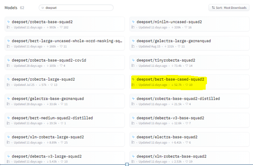Click task icon beside roberta-base-squad2-distilled

(133, 98)
